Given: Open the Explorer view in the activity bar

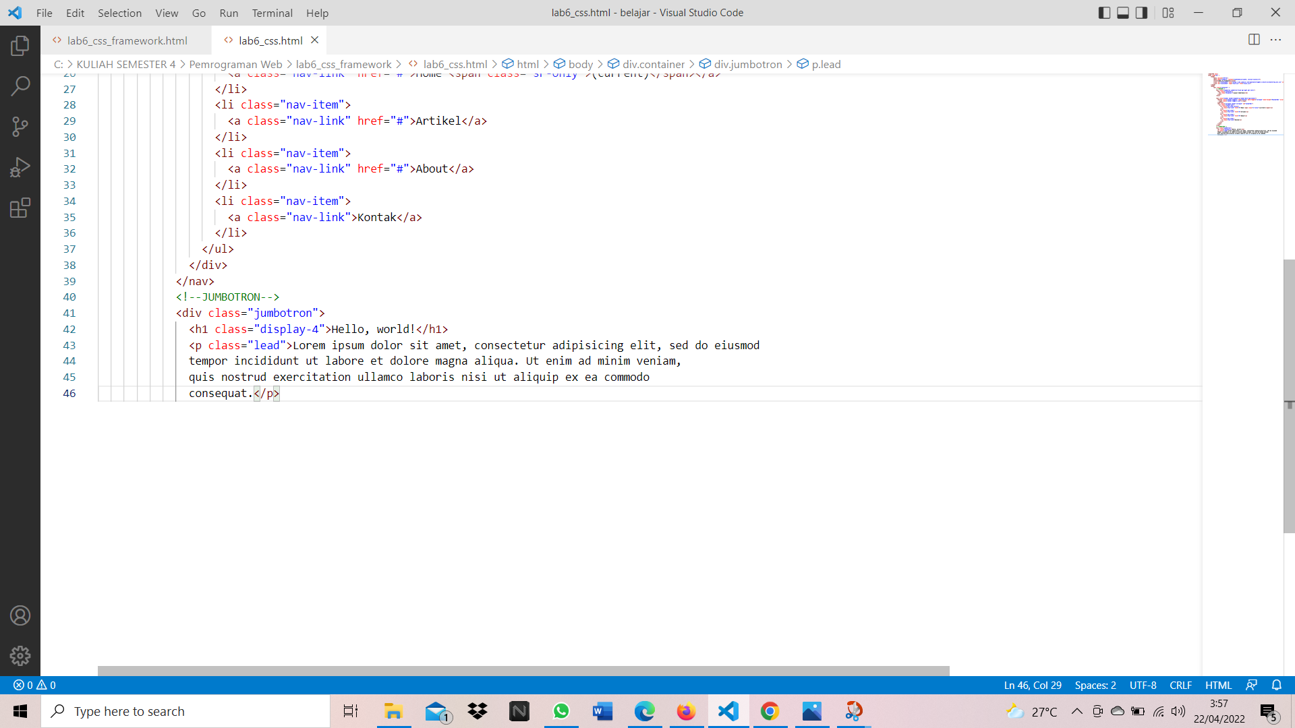Looking at the screenshot, I should [20, 44].
